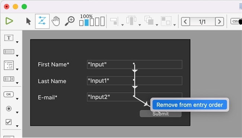This screenshot has height=138, width=242.
Task: Click the distribute objects icon
Action: click(x=131, y=20)
